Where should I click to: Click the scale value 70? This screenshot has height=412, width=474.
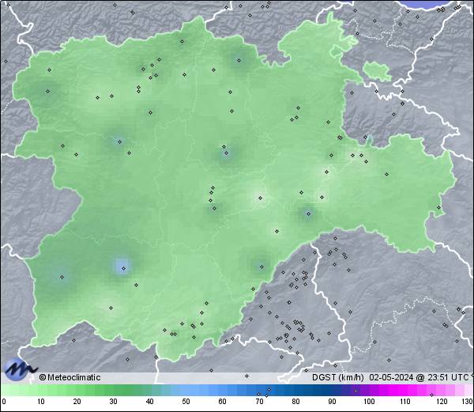(x=259, y=402)
